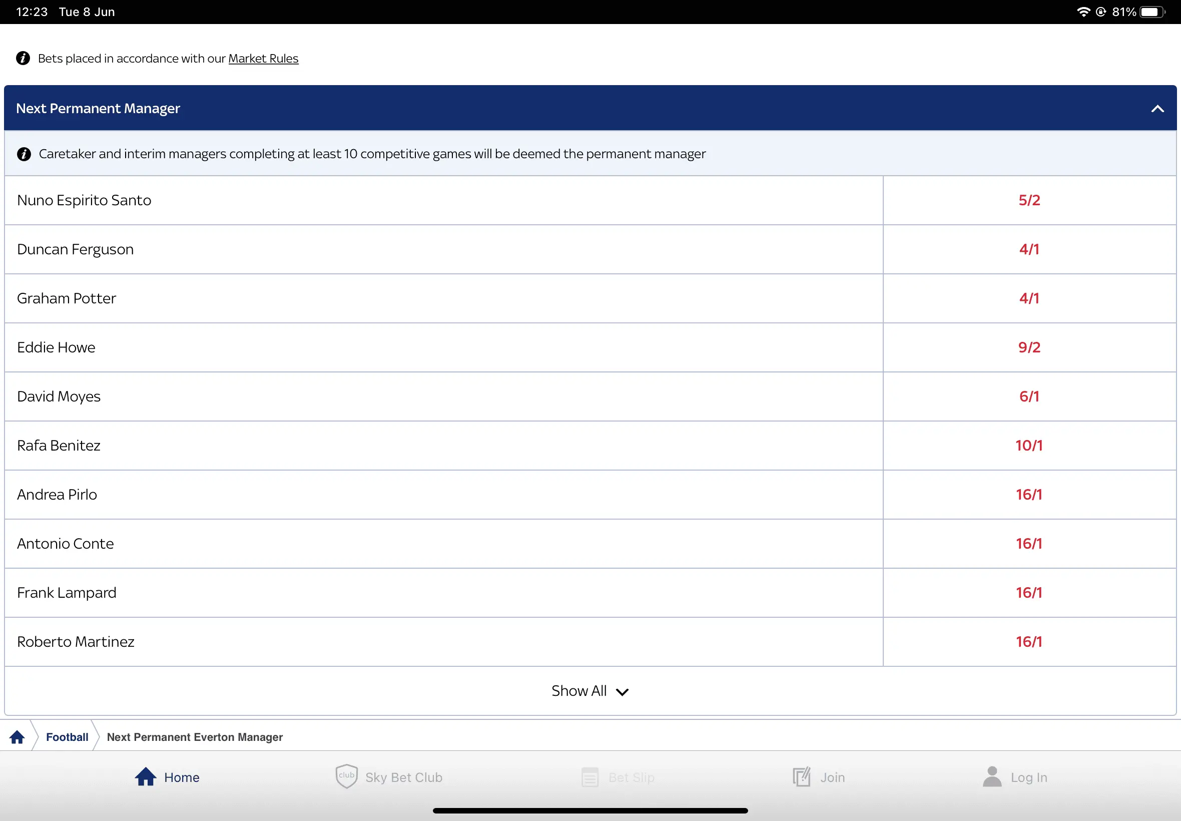
Task: Select the Football tab in breadcrumb
Action: 67,737
